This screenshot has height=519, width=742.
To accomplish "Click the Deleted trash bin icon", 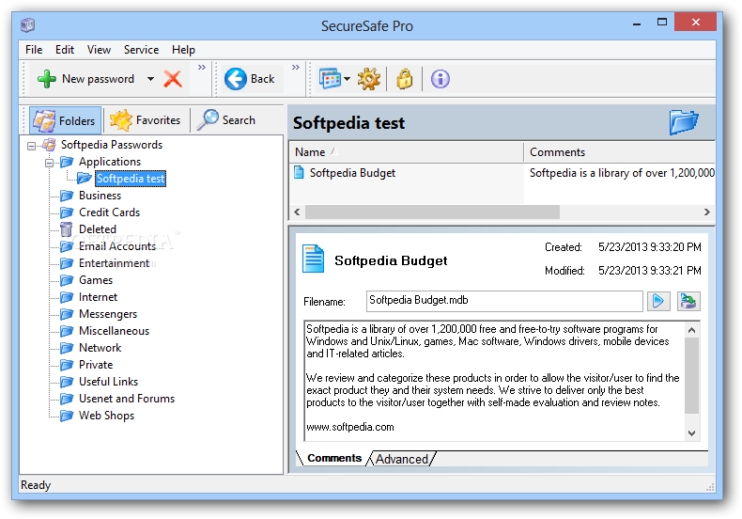I will (67, 229).
